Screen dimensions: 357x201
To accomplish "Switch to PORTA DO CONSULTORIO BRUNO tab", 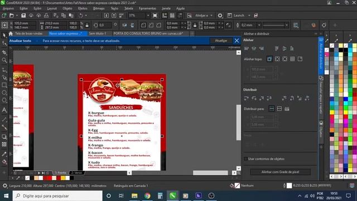I will tap(148, 33).
